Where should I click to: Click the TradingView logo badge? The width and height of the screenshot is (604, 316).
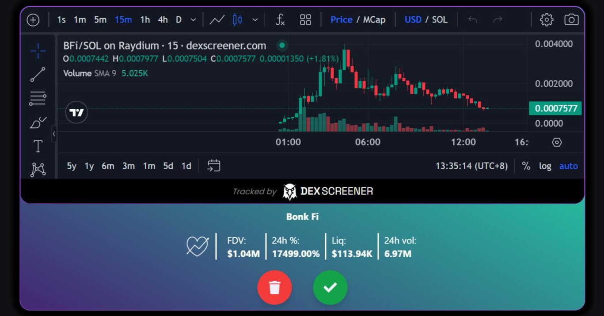click(76, 112)
